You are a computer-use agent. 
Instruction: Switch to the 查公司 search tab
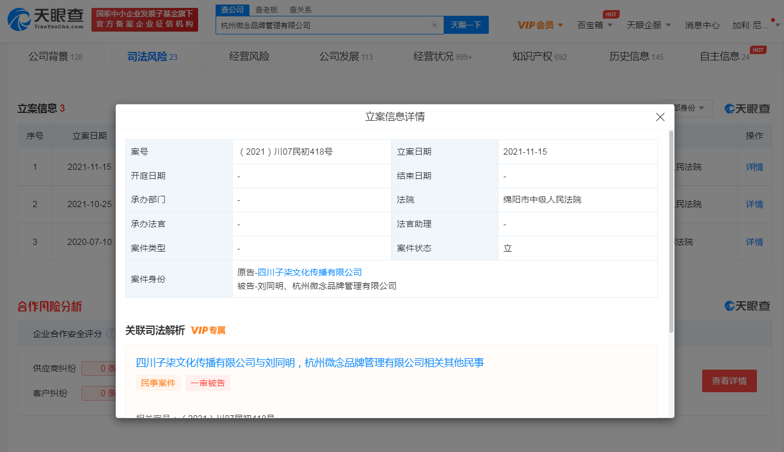(x=232, y=10)
